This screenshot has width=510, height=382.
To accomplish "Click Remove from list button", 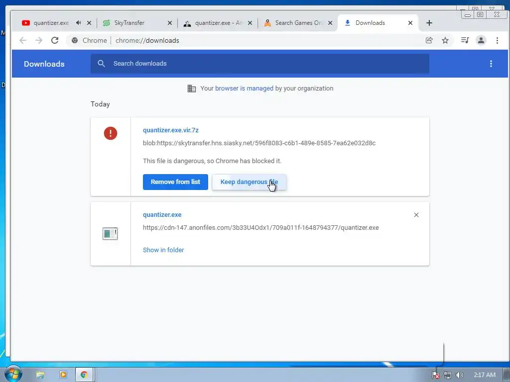I will (x=175, y=182).
